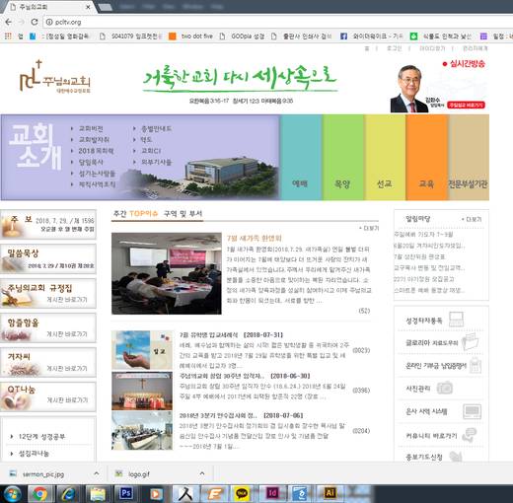The height and width of the screenshot is (503, 513).
Task: Open 섬기는사람들 menu entry
Action: click(x=97, y=174)
